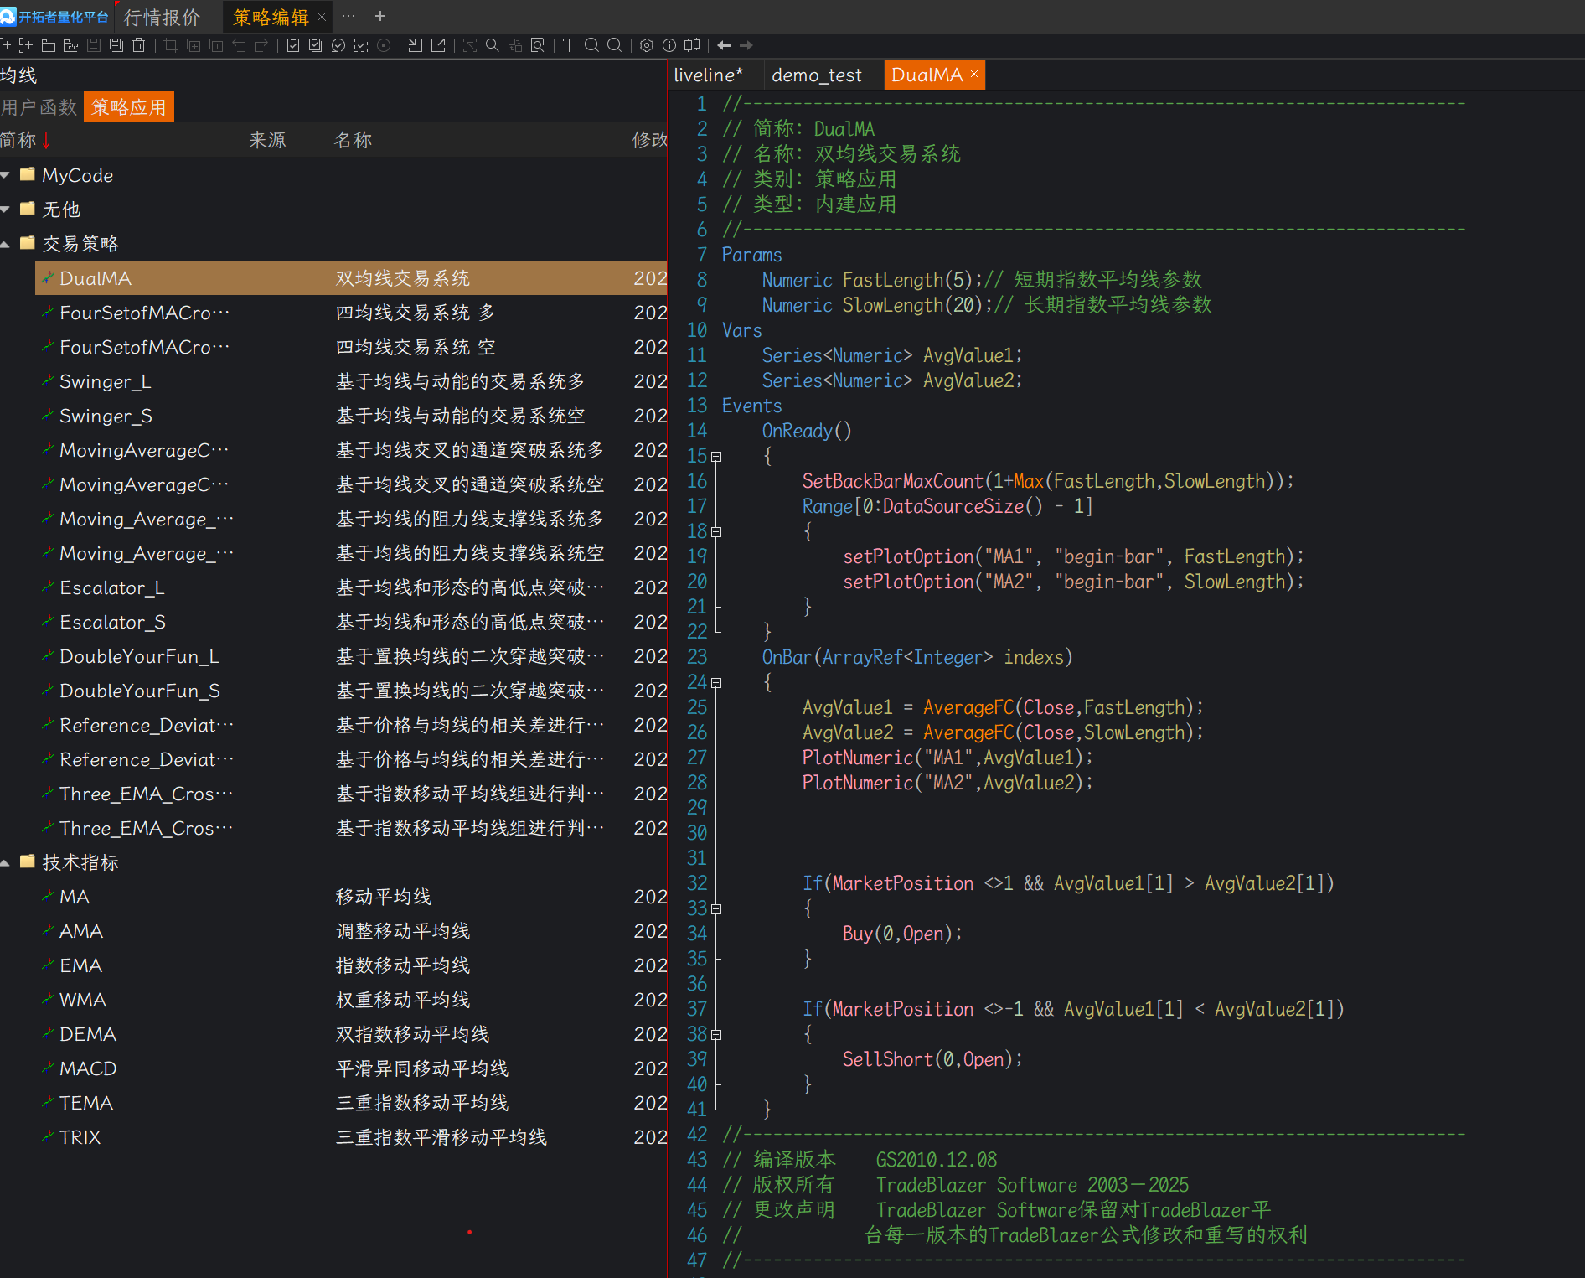This screenshot has height=1278, width=1585.
Task: Collapse the 交易策略 folder
Action: pos(6,244)
